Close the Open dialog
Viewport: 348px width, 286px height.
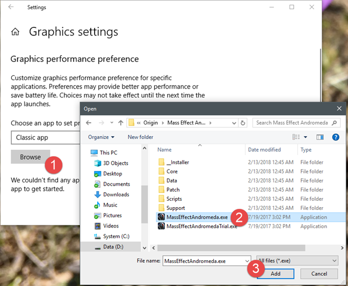[339, 108]
